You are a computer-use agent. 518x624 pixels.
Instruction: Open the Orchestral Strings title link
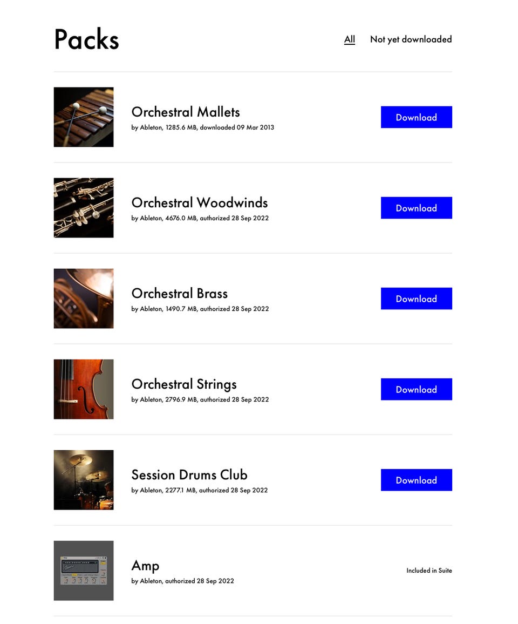tap(184, 384)
